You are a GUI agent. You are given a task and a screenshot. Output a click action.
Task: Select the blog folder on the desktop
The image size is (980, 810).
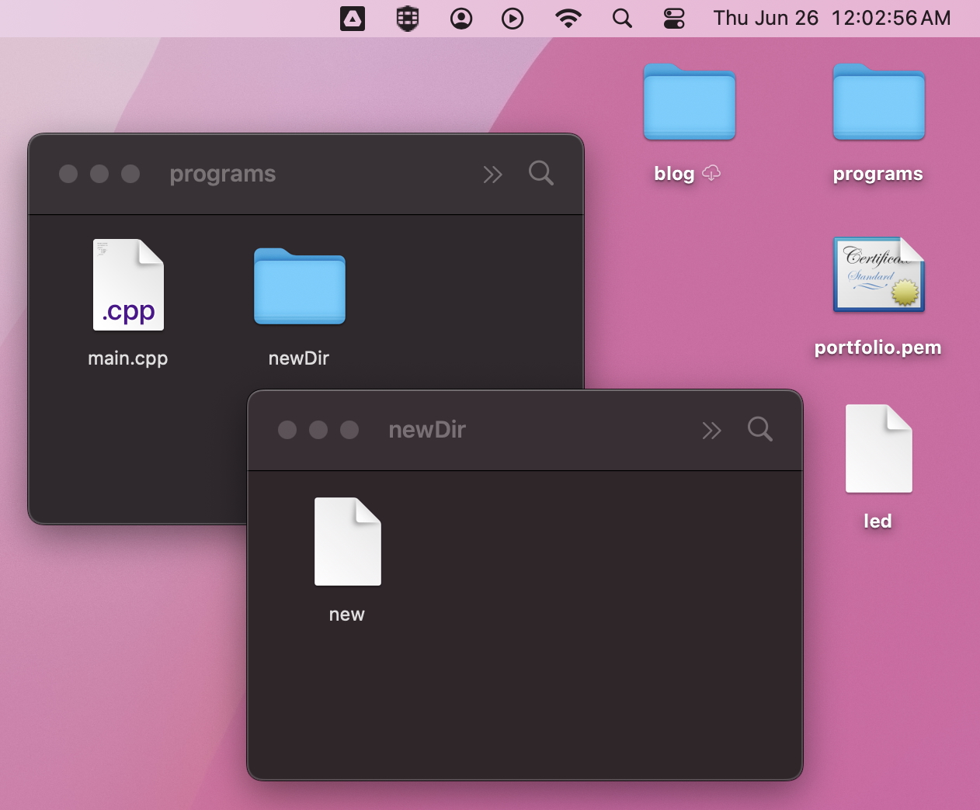[x=689, y=103]
